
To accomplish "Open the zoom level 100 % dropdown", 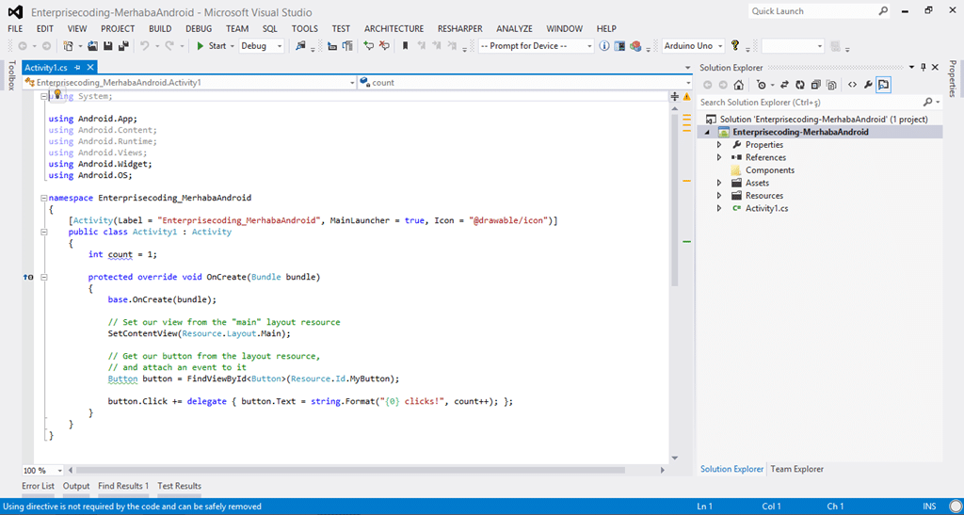I will click(x=43, y=471).
